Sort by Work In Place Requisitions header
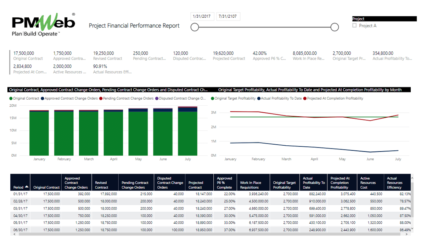Viewport: 433px width, 246px height. pos(254,183)
